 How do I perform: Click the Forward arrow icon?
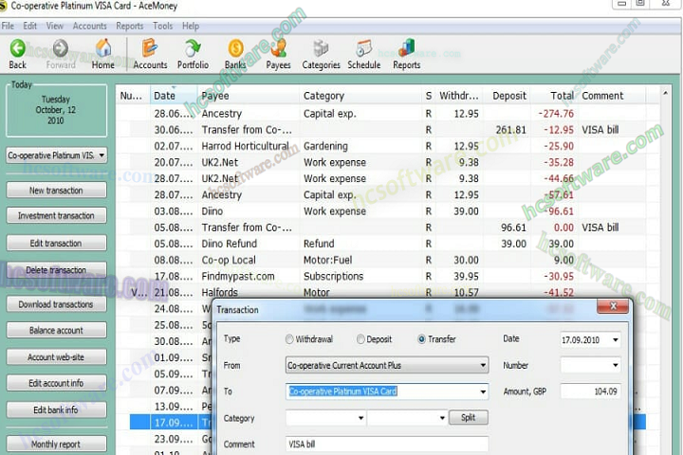tap(61, 48)
